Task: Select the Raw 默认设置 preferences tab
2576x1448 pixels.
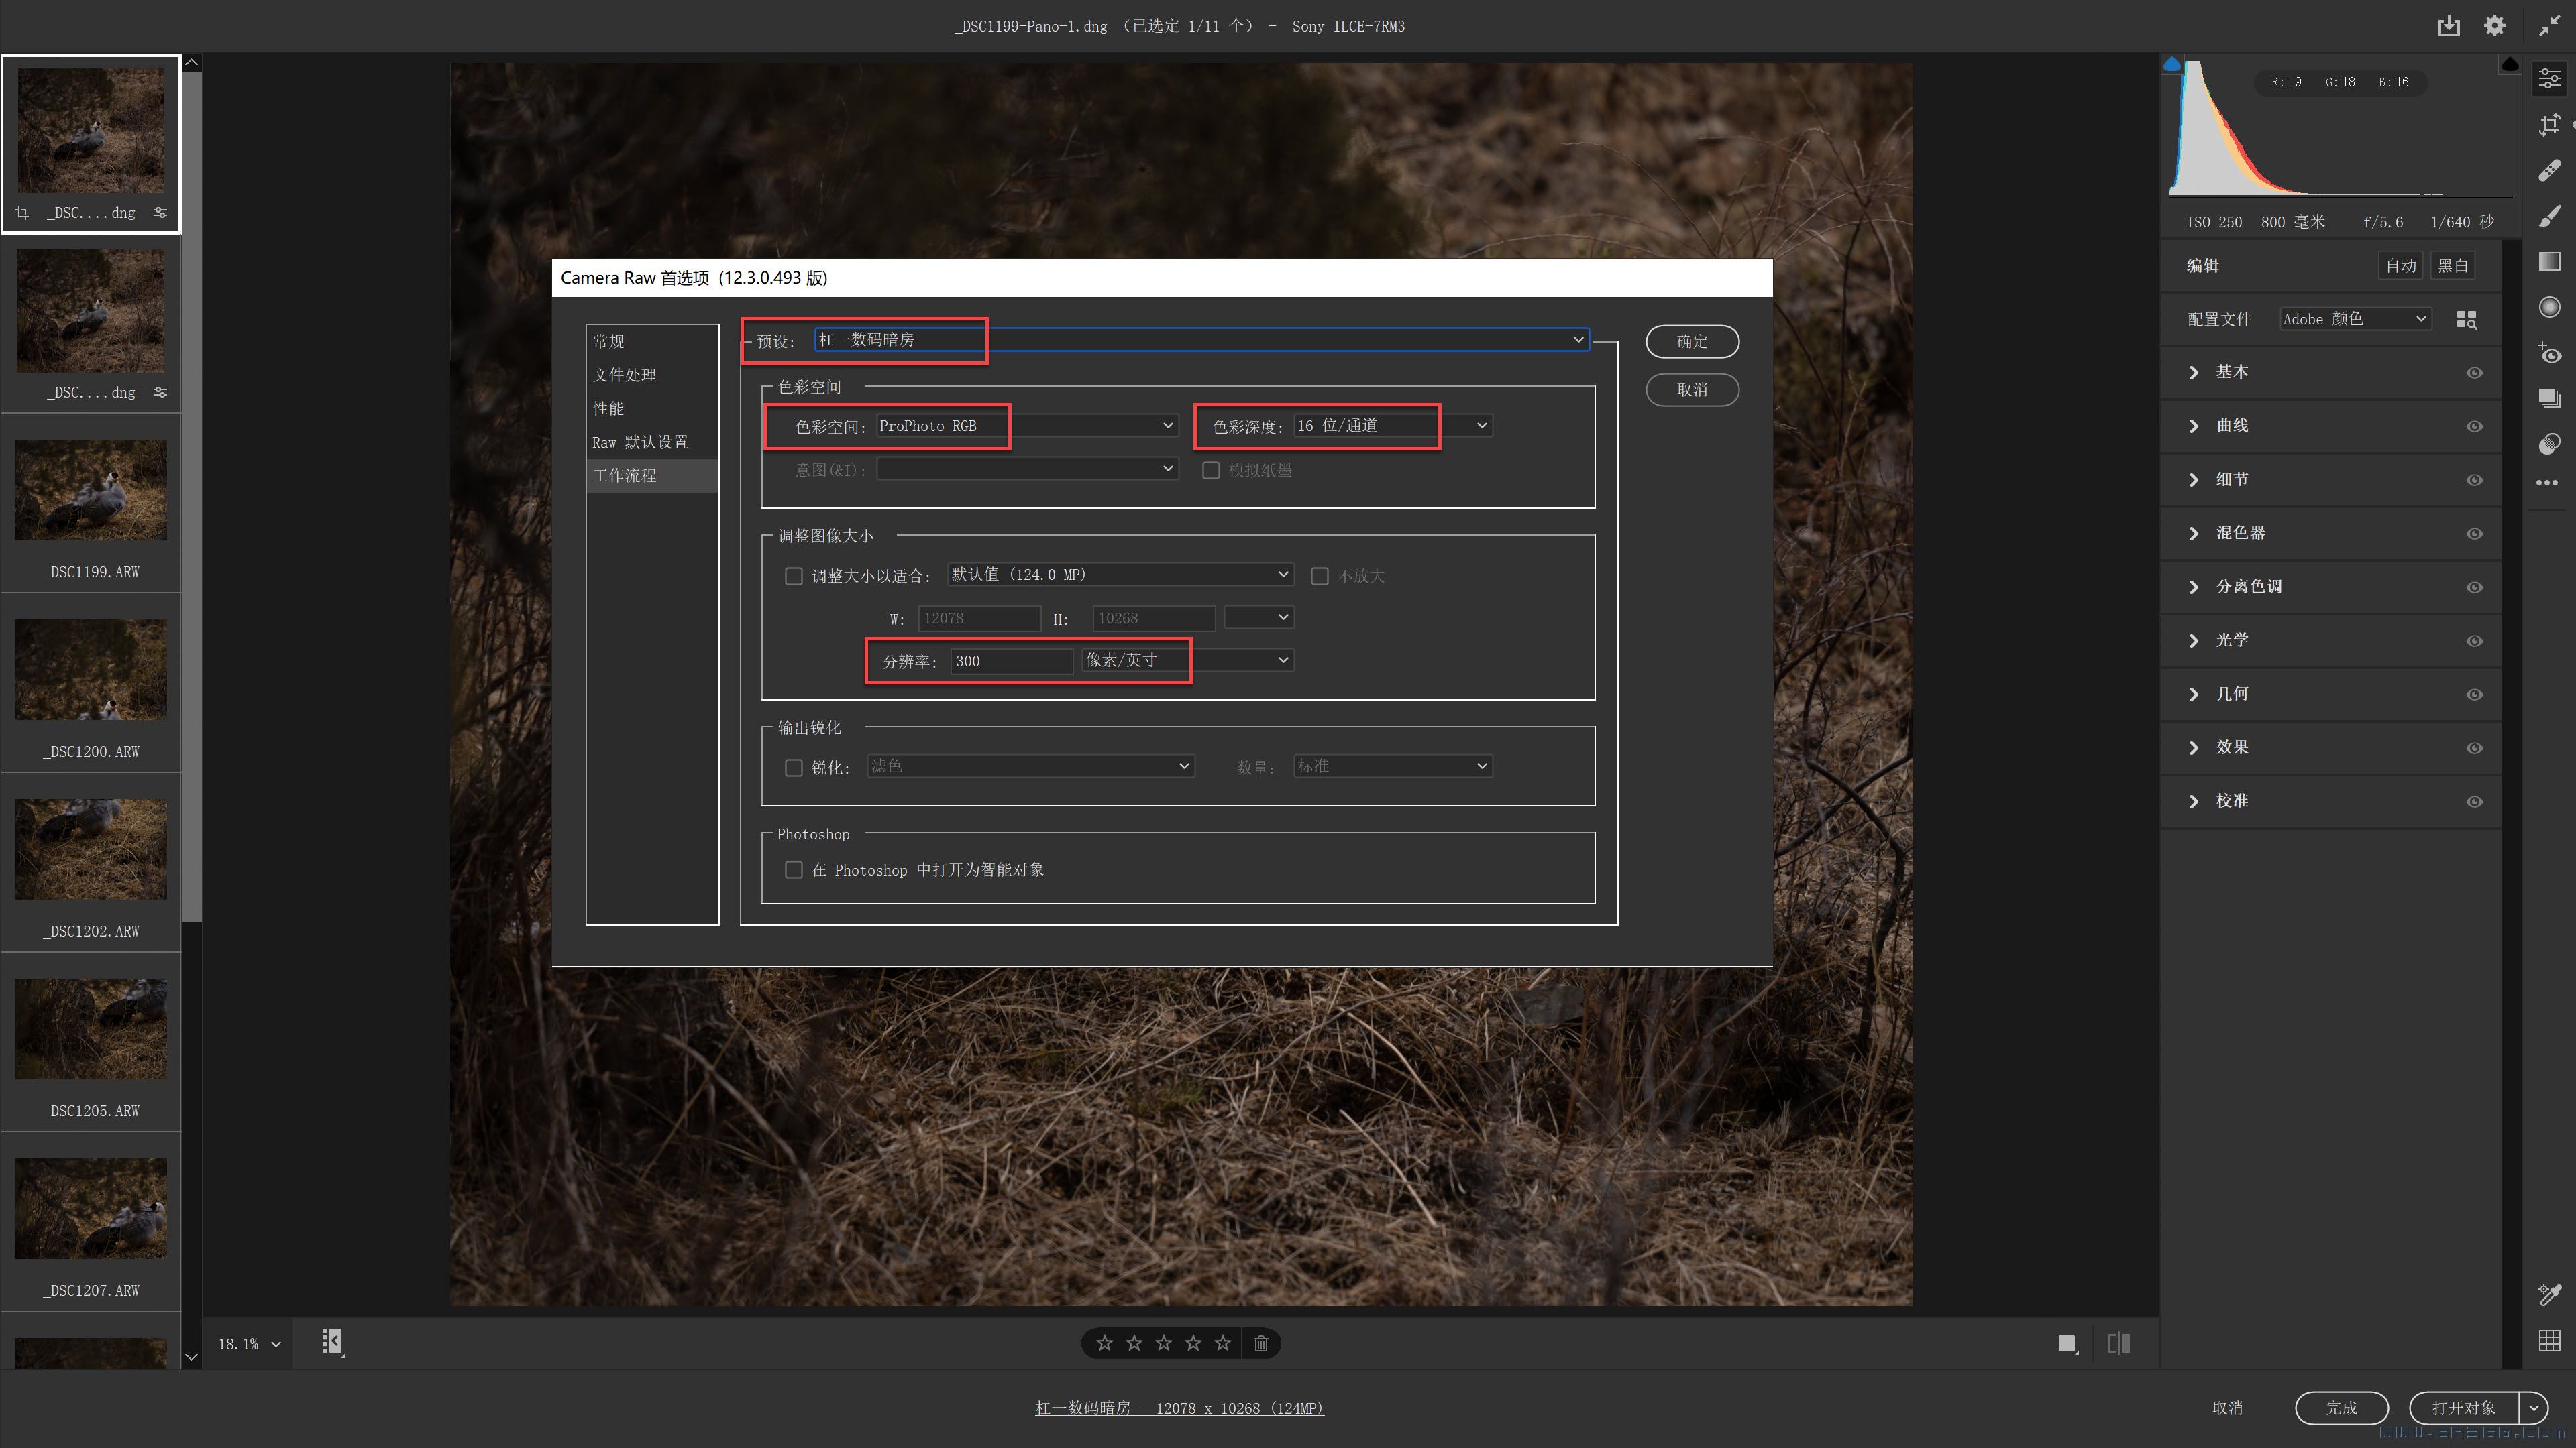Action: coord(640,442)
